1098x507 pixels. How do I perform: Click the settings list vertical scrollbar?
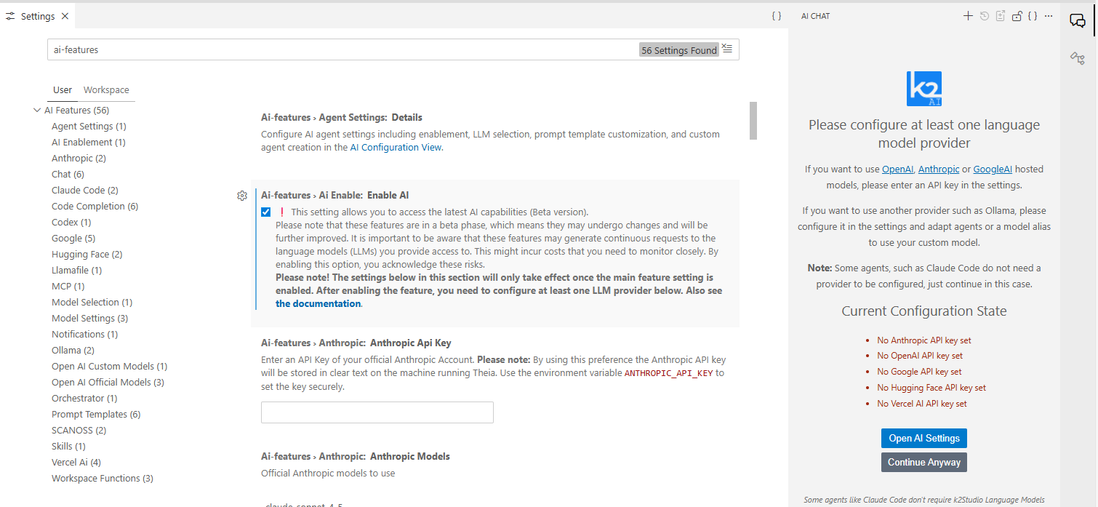click(753, 121)
